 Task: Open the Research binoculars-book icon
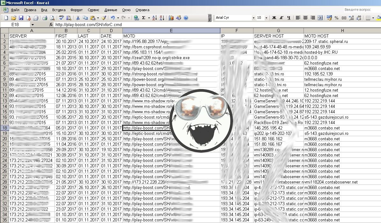coord(69,18)
